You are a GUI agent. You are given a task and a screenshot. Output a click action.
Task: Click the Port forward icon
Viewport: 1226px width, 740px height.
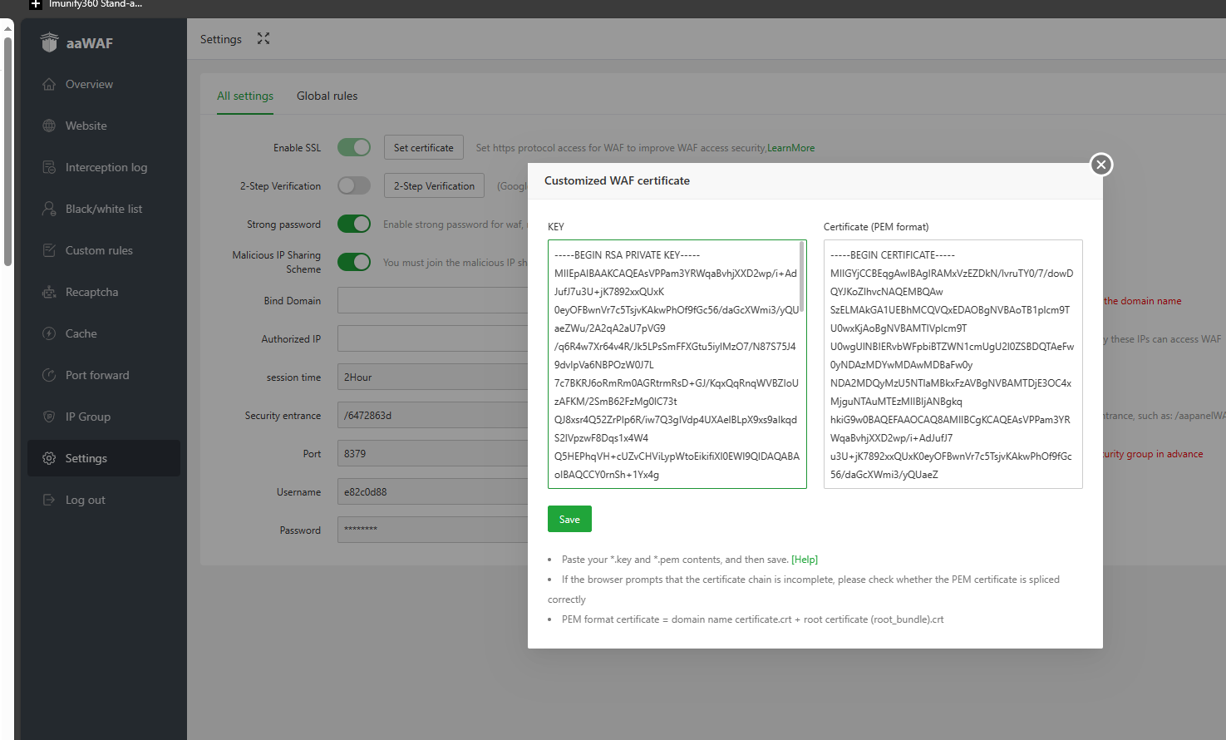click(49, 375)
